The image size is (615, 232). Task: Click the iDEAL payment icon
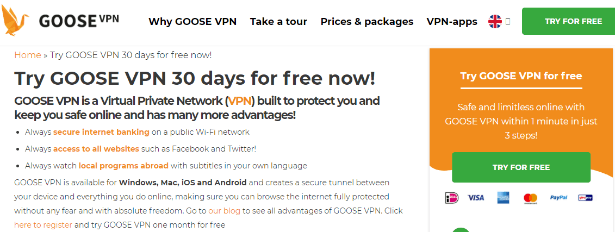[x=451, y=198]
